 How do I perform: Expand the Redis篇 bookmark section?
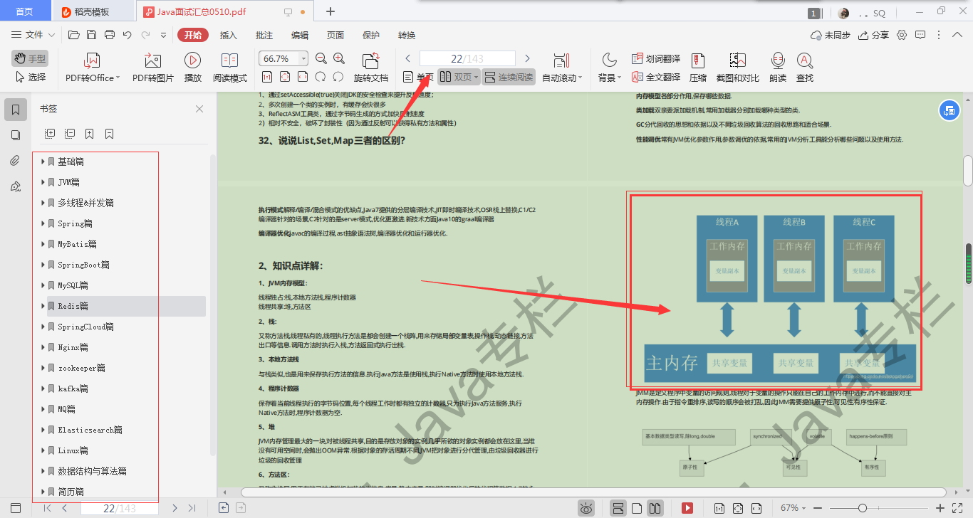[x=43, y=306]
